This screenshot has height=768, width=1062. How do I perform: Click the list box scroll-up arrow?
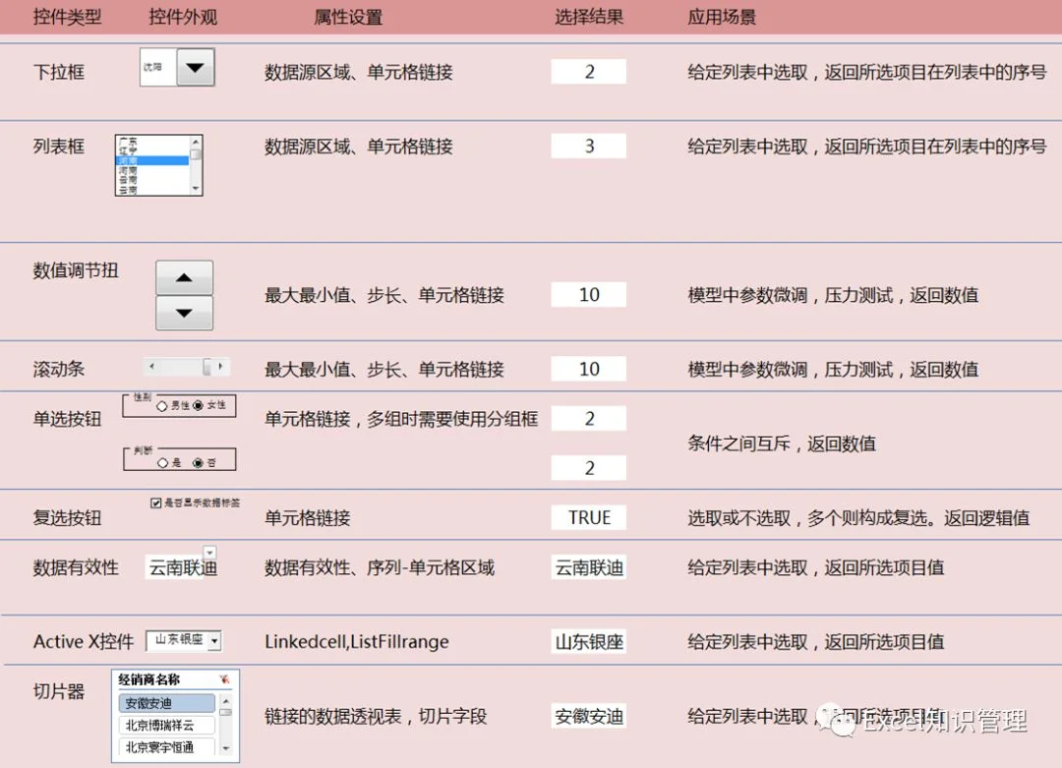tap(196, 142)
